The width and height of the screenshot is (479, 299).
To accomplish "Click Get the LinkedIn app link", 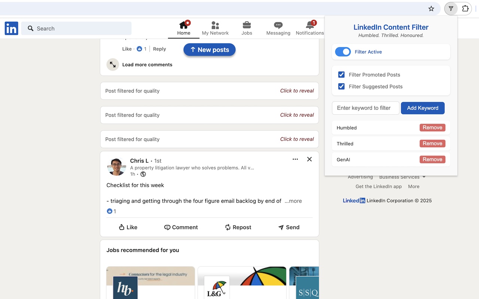I will point(379,187).
